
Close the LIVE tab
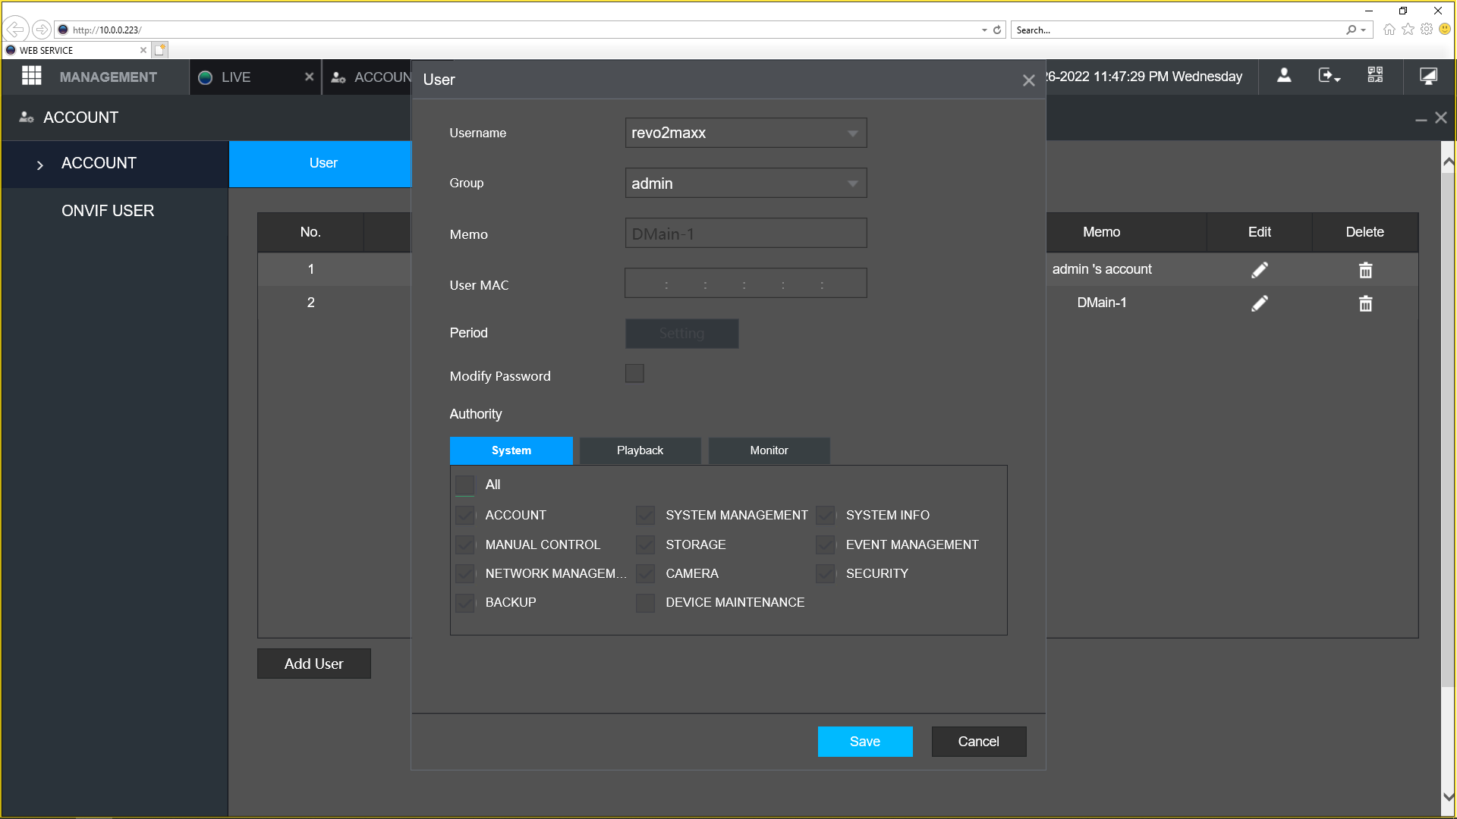click(x=309, y=77)
